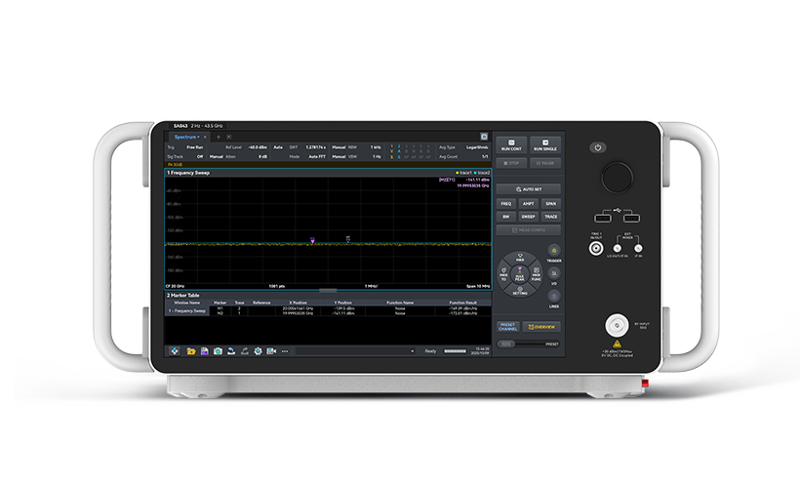The image size is (800, 488).
Task: Add a new measurement tab with plus
Action: [217, 137]
